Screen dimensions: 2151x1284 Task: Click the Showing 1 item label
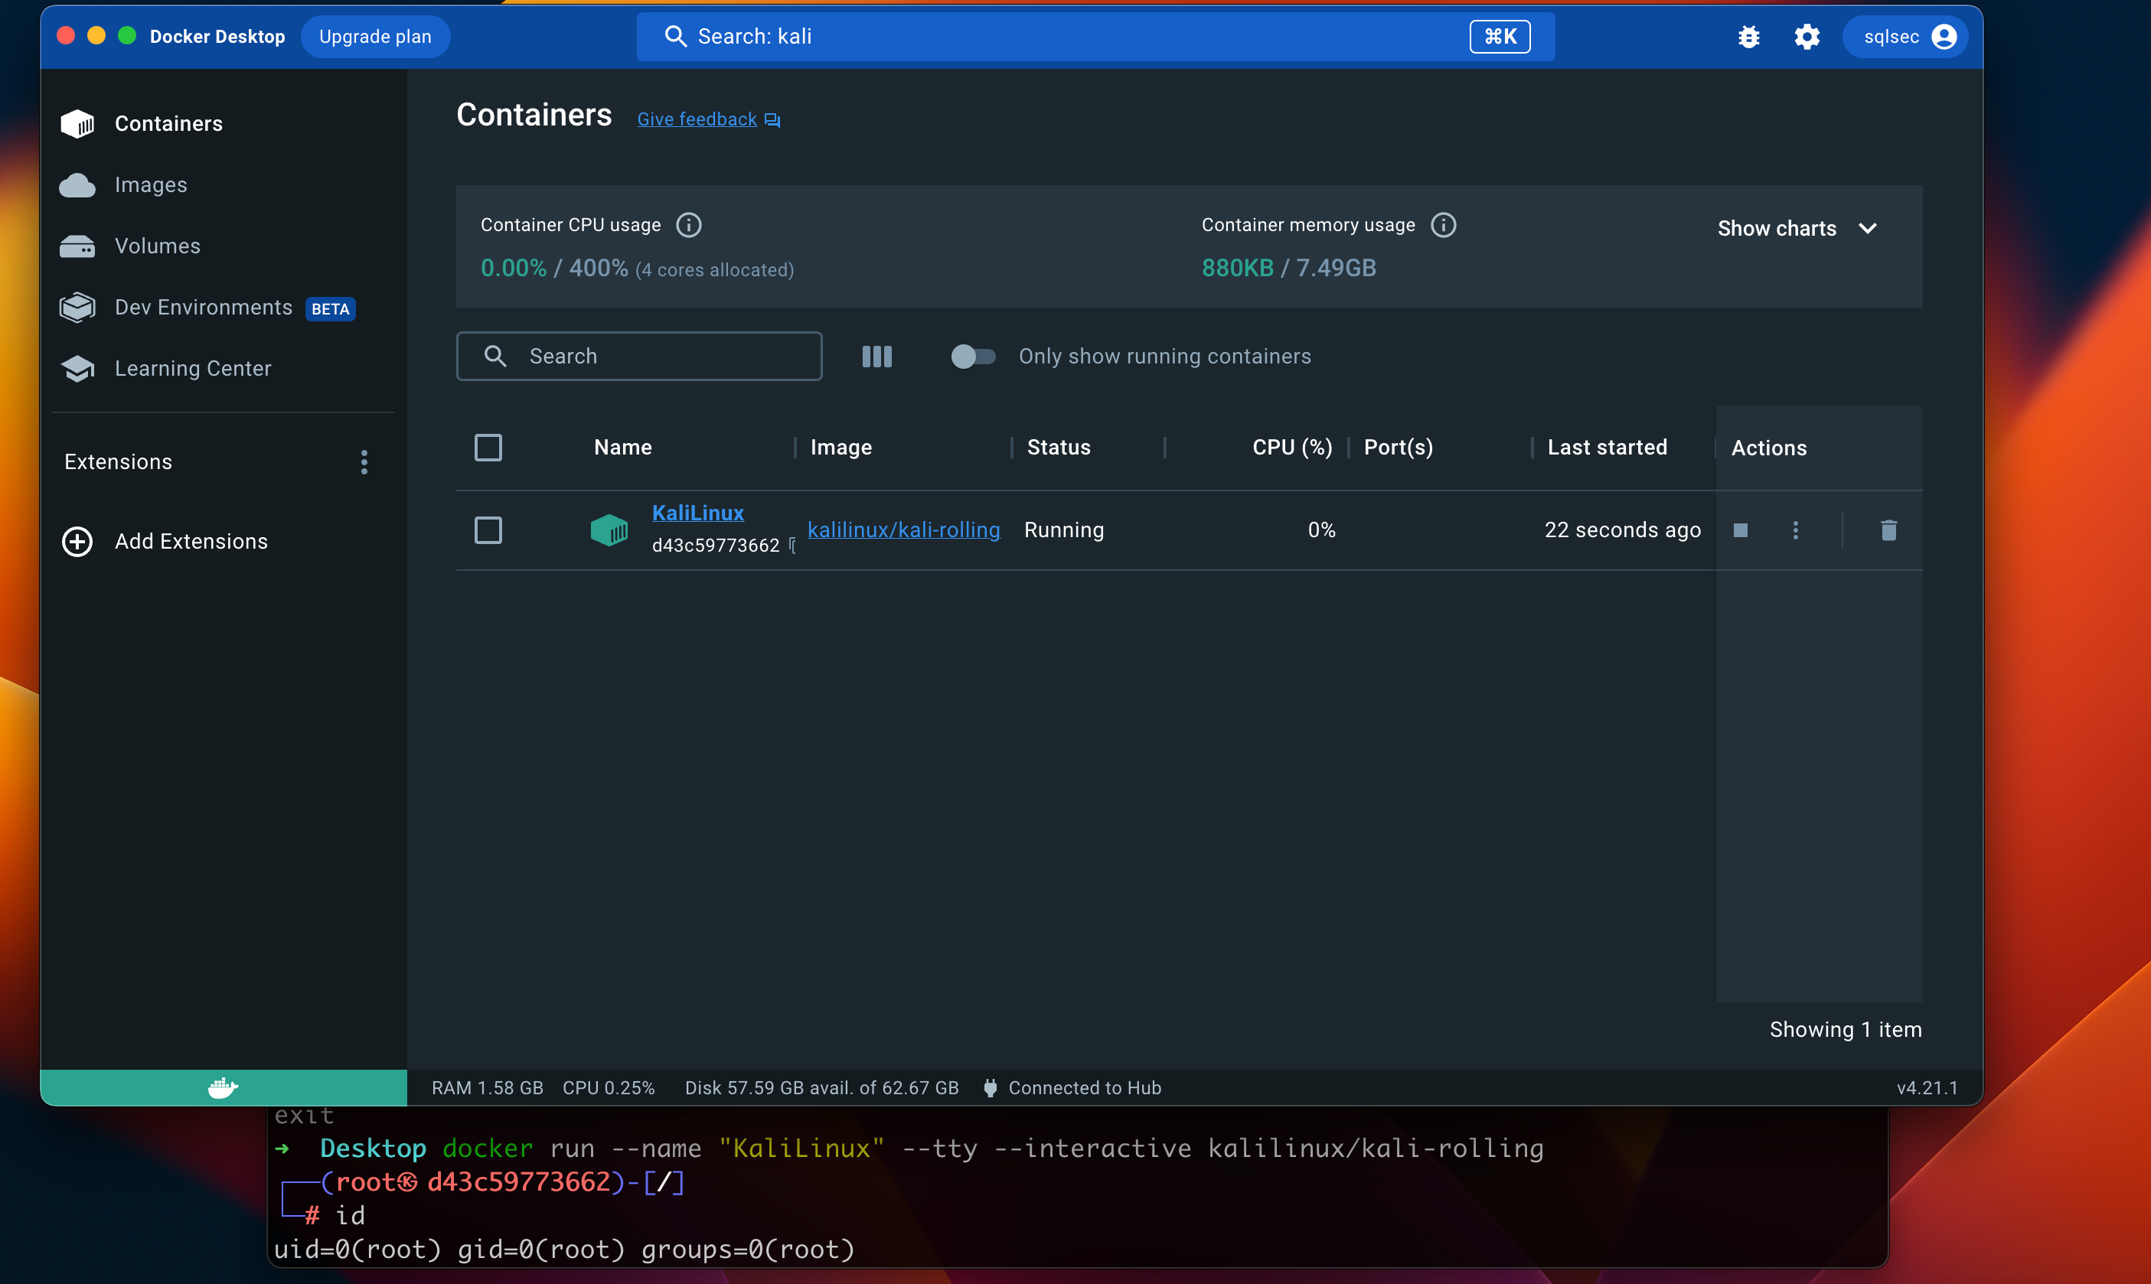pos(1846,1030)
